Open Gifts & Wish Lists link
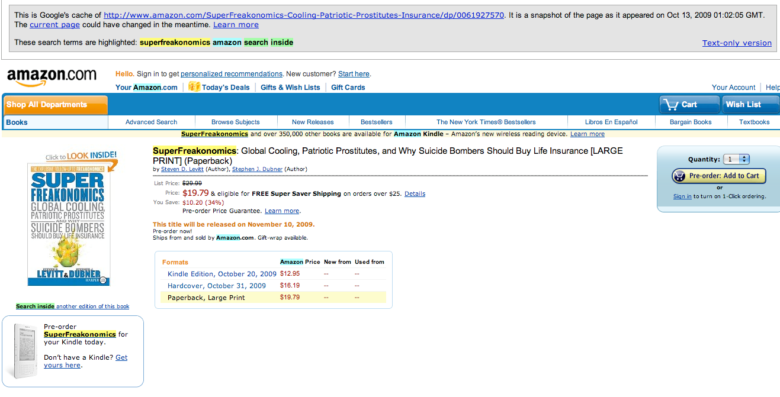 [x=290, y=88]
